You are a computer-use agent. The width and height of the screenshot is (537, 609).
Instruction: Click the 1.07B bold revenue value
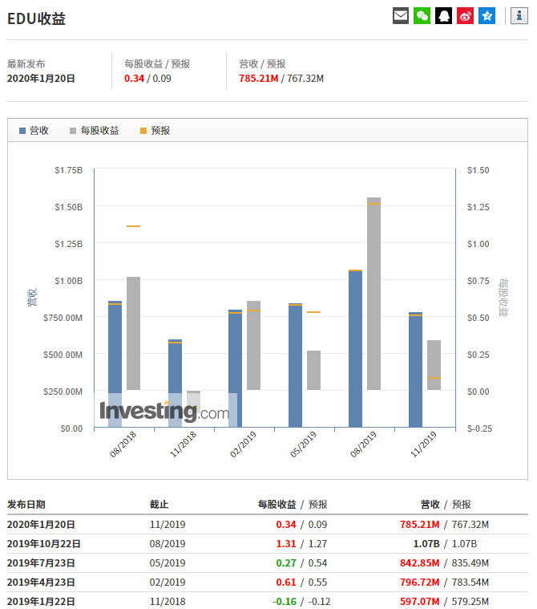coord(426,544)
